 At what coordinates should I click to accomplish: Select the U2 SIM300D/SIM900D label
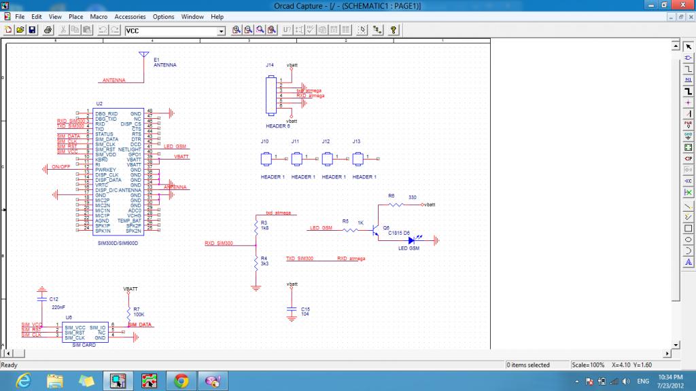[x=118, y=244]
